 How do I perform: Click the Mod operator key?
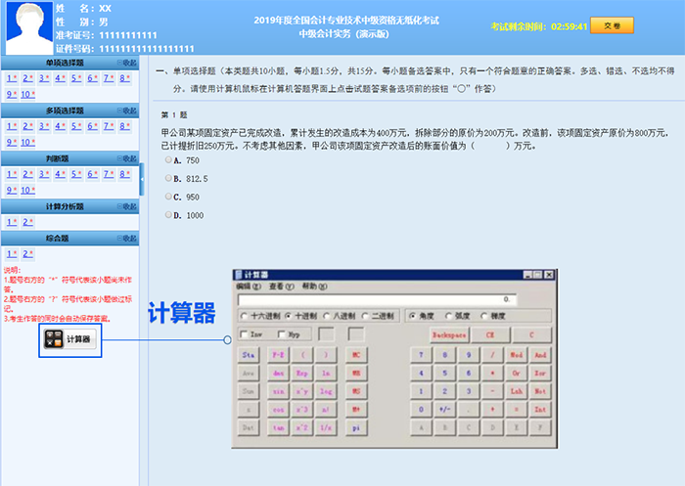[517, 355]
